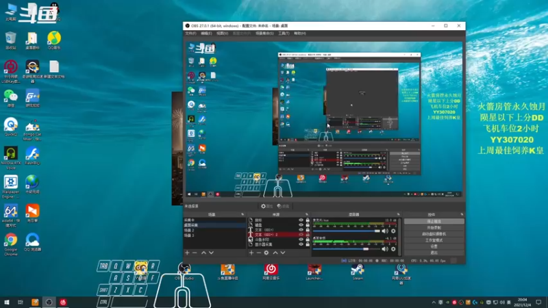Image resolution: width=548 pixels, height=308 pixels.
Task: Toggle eye icon on 文本 (GDI+) 2 row
Action: click(301, 235)
